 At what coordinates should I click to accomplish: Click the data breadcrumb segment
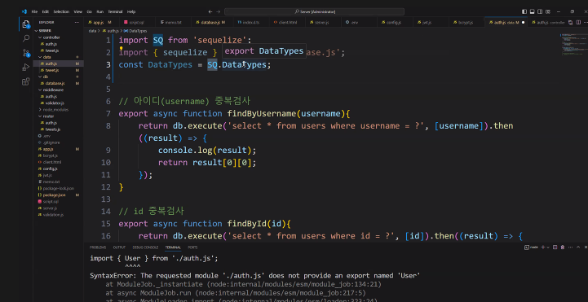point(92,31)
